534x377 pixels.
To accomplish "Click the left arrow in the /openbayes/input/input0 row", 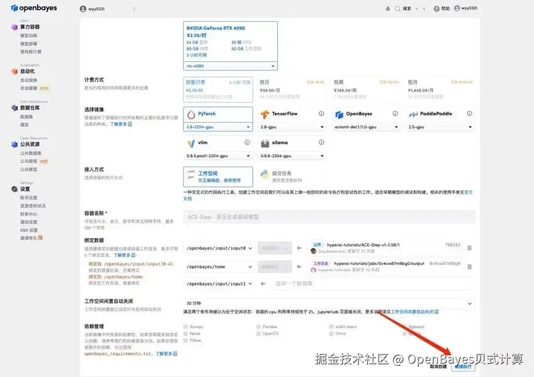I will click(299, 248).
